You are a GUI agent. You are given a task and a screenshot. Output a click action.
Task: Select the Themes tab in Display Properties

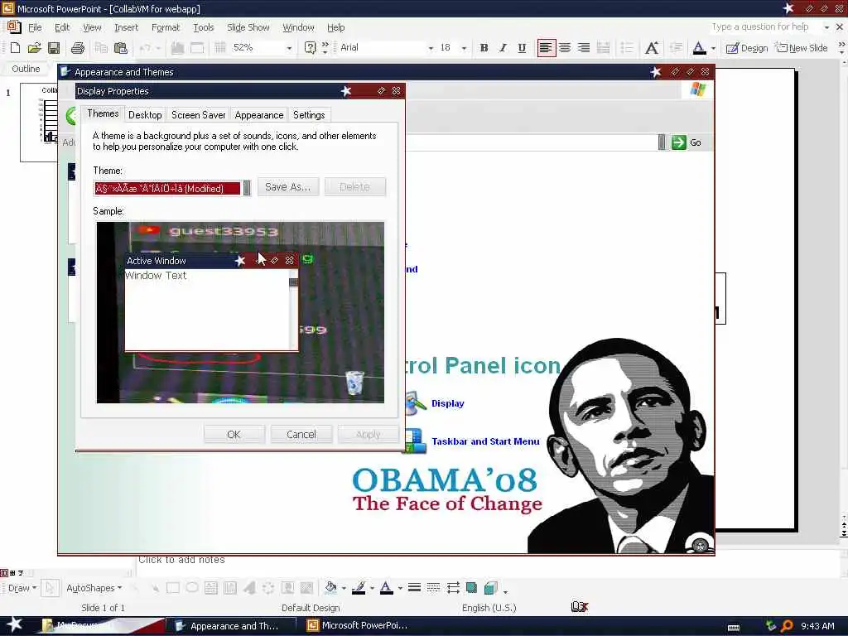[103, 113]
